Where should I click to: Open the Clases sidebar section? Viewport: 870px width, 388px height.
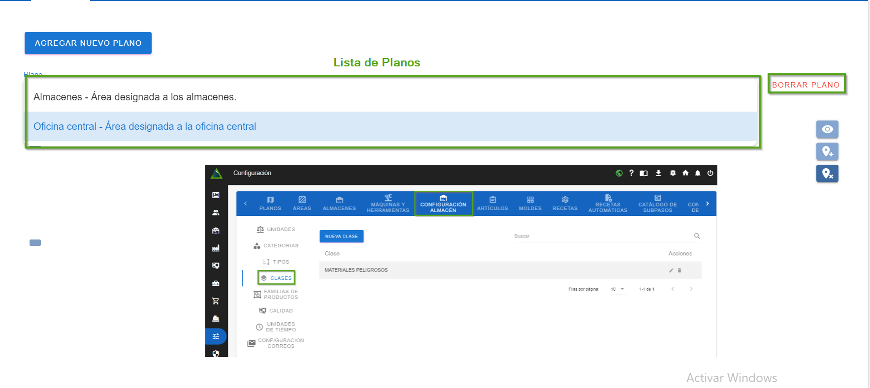click(x=276, y=278)
